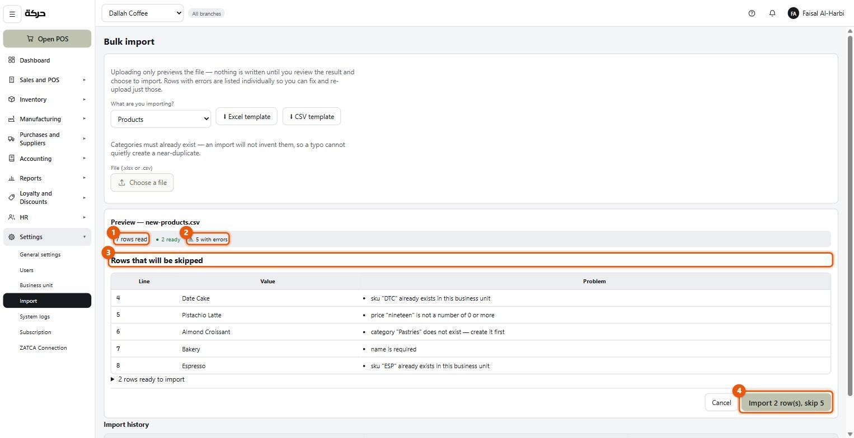This screenshot has width=854, height=438.
Task: Click the Line column header
Action: point(144,281)
